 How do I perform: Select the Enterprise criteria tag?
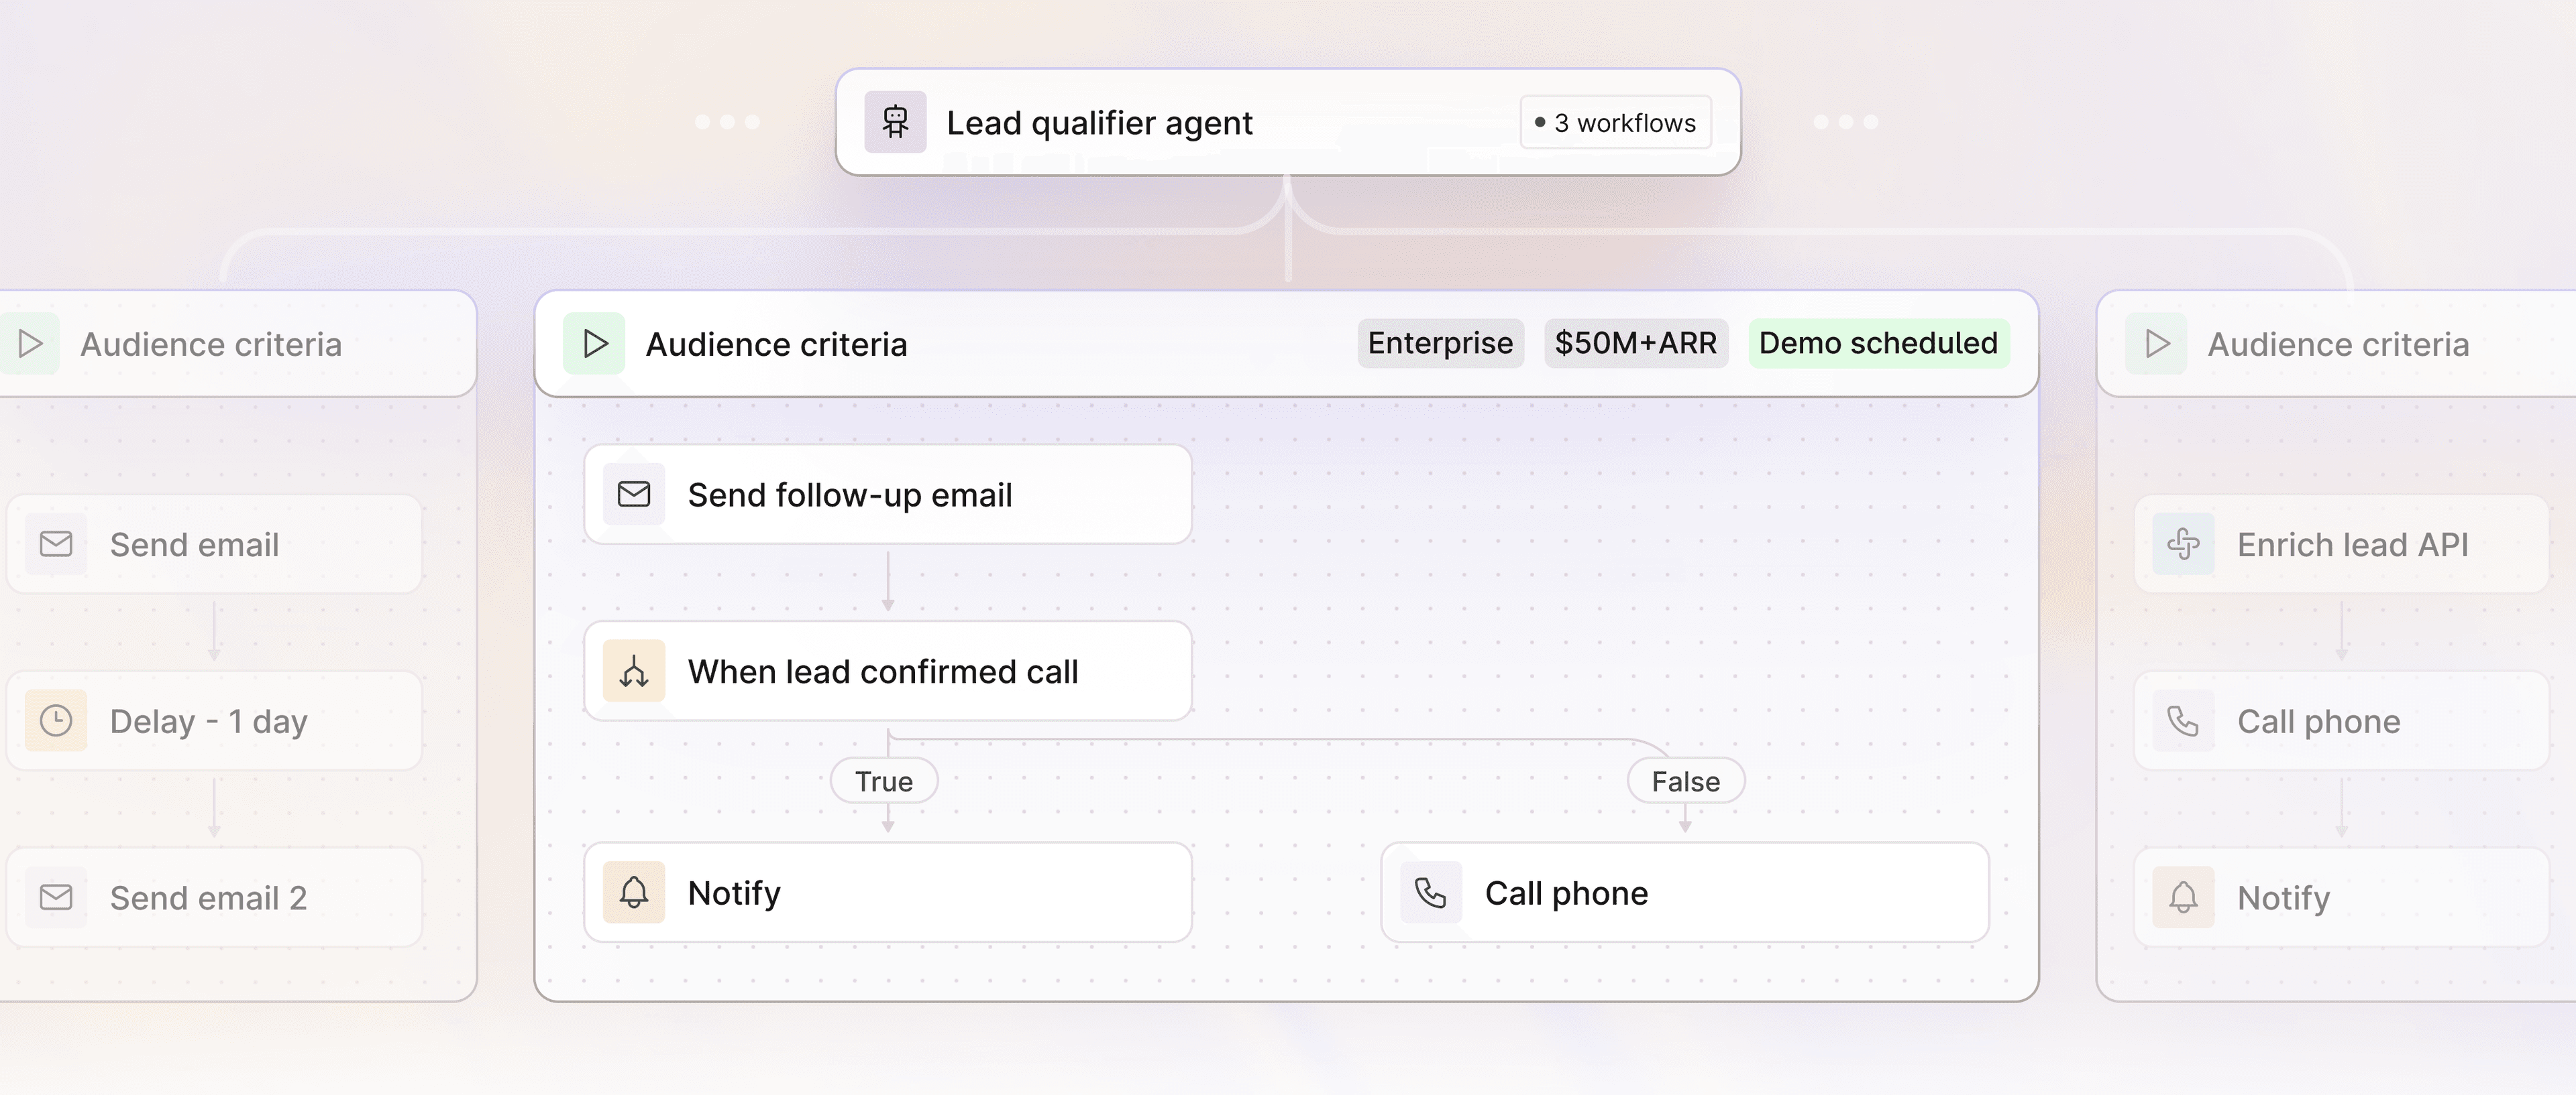coord(1440,342)
